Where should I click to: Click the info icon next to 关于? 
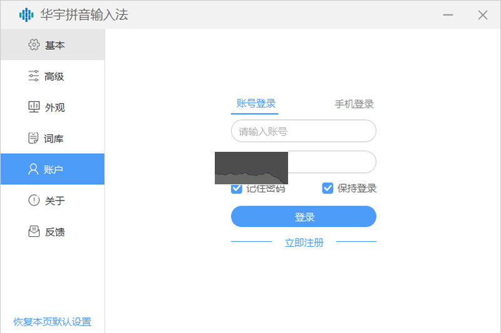[x=34, y=201]
